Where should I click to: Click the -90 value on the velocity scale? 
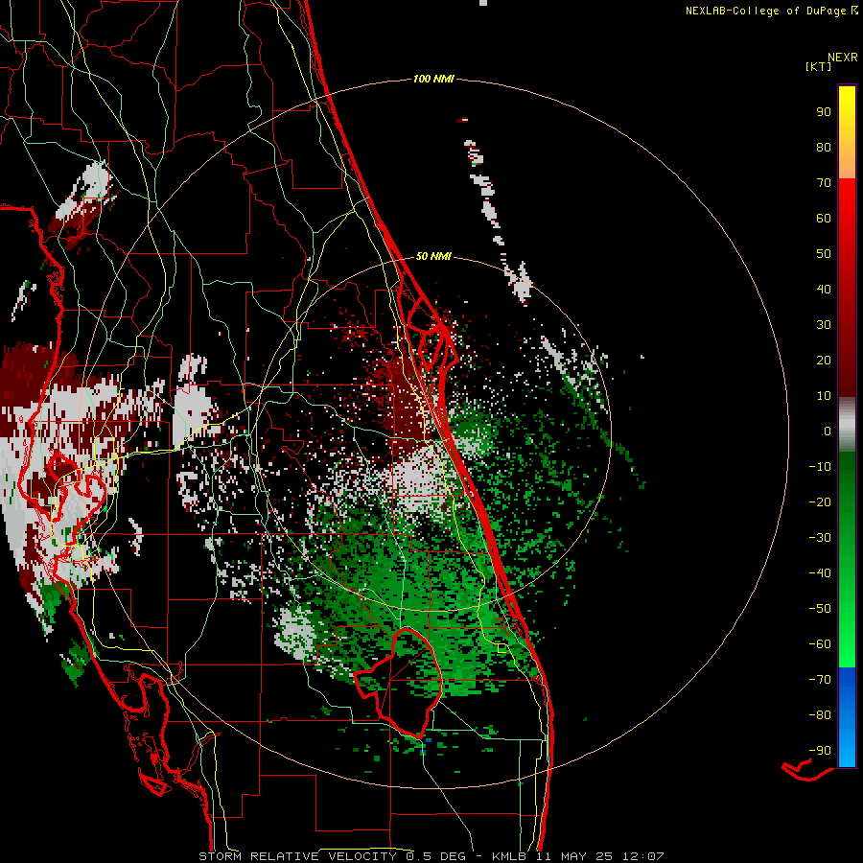[820, 751]
